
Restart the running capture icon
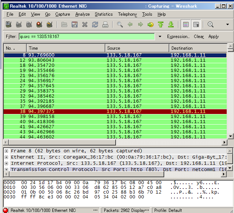50,24
